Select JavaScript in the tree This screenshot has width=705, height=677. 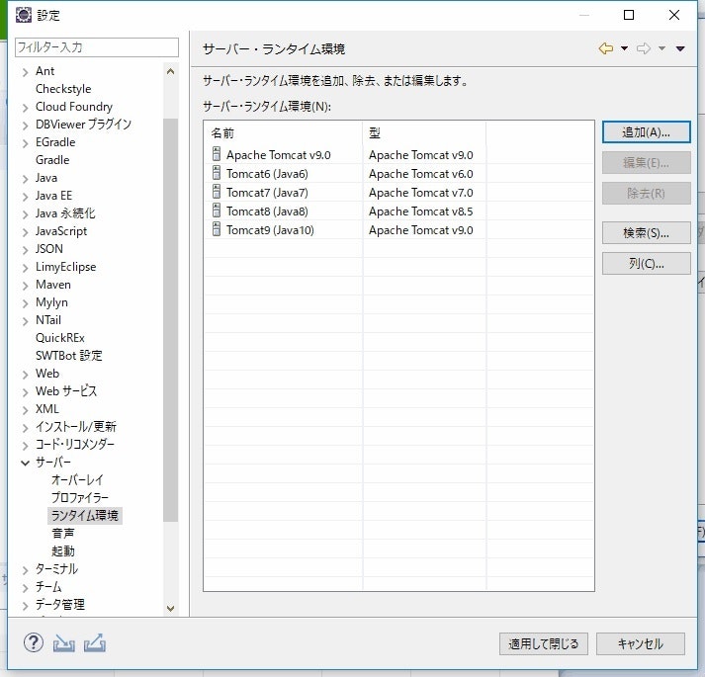(x=61, y=231)
